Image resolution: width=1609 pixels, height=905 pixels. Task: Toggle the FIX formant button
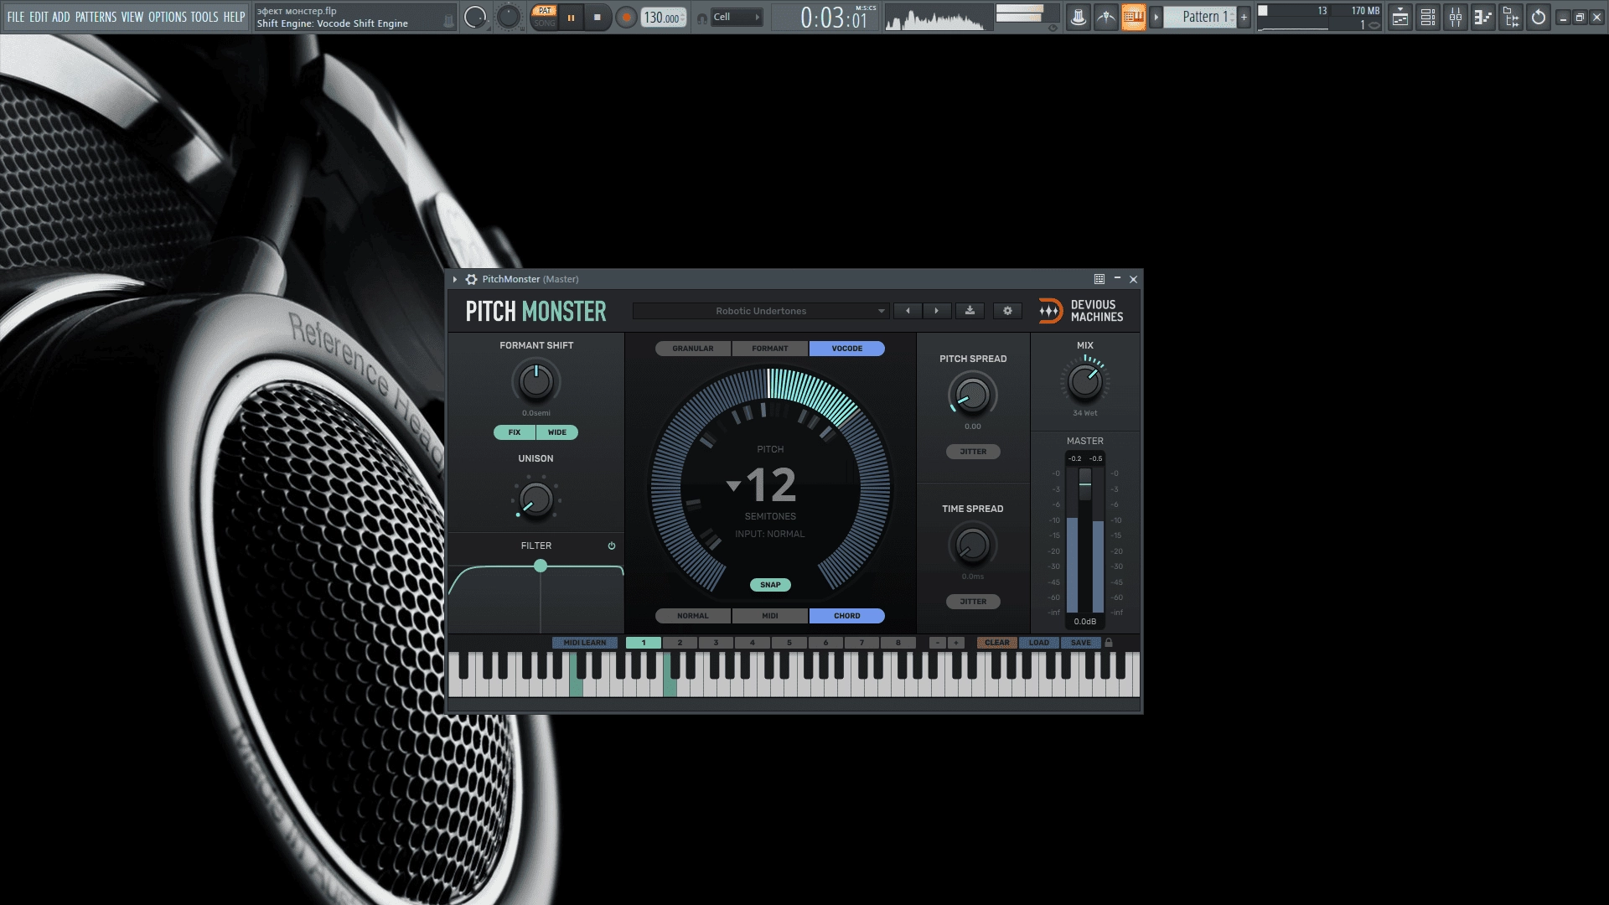[515, 432]
